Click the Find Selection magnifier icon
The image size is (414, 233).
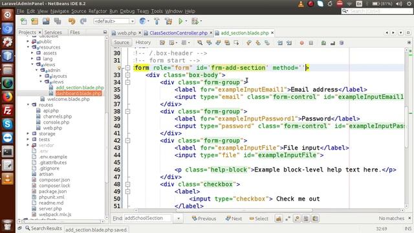[200, 43]
